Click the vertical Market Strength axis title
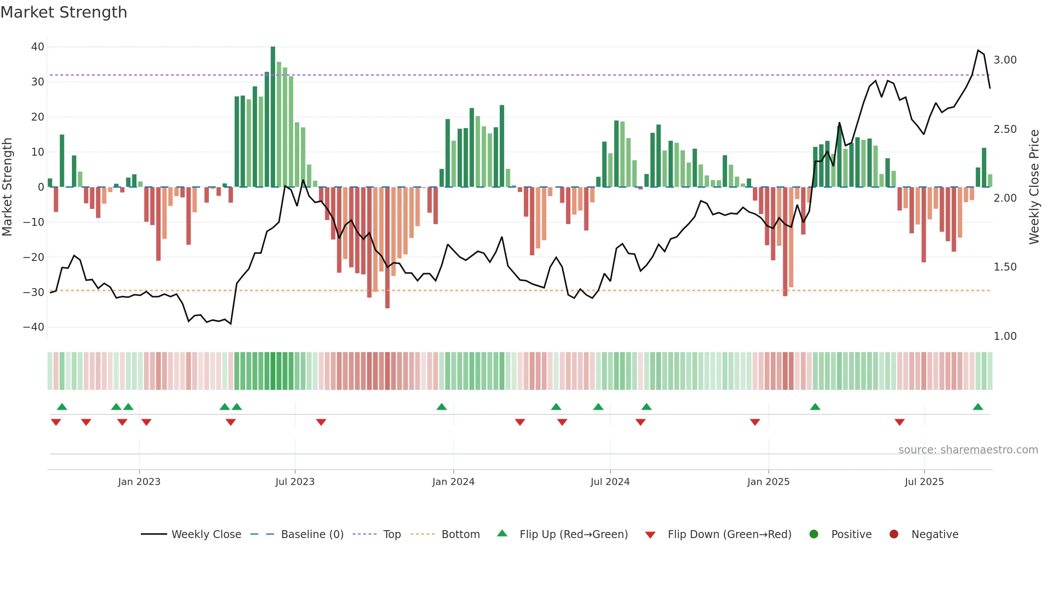The height and width of the screenshot is (592, 1053). click(7, 187)
